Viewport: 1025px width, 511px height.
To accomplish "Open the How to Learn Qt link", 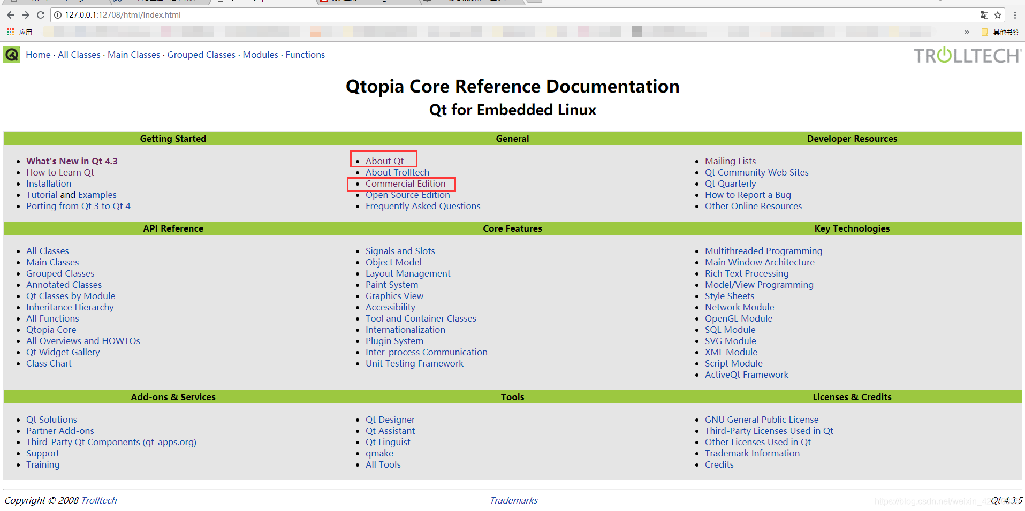I will [x=60, y=172].
